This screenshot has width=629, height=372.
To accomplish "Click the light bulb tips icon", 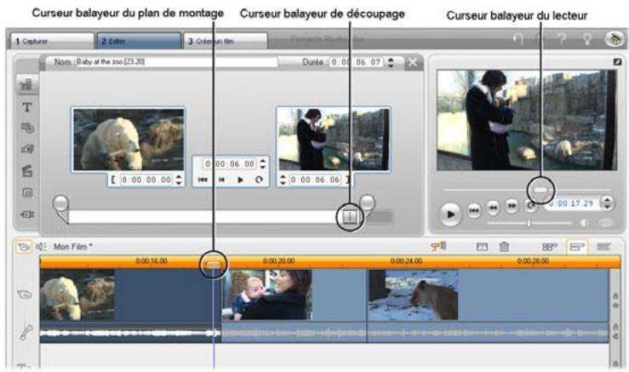I will click(x=587, y=39).
